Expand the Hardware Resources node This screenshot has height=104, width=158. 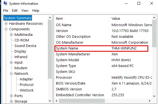click(x=6, y=23)
